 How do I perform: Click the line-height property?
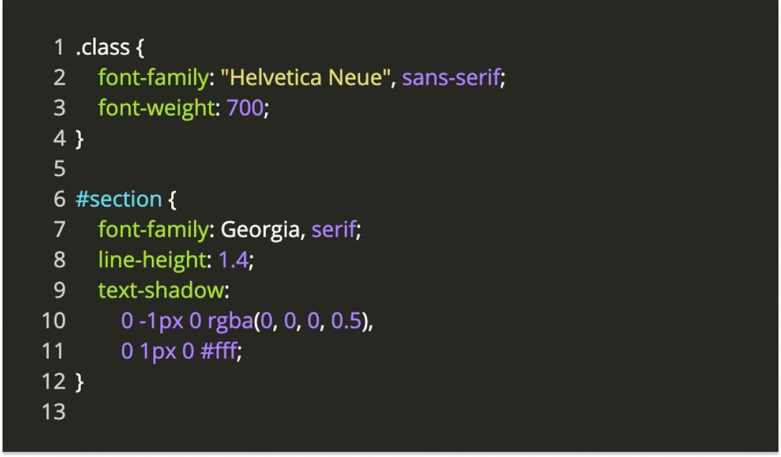point(152,260)
